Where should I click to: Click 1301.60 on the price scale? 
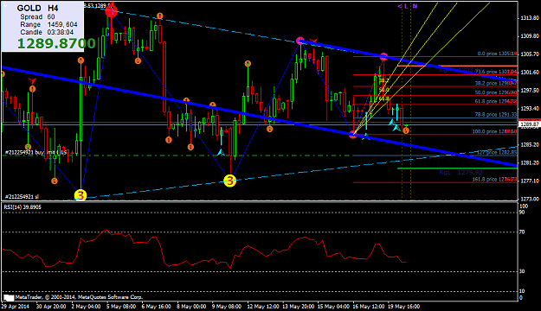click(529, 73)
